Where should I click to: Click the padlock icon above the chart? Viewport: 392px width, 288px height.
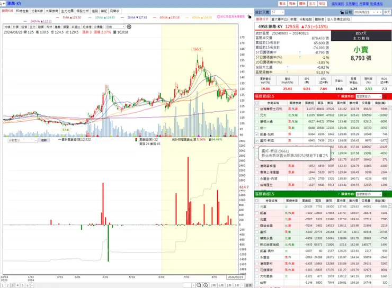(250, 17)
